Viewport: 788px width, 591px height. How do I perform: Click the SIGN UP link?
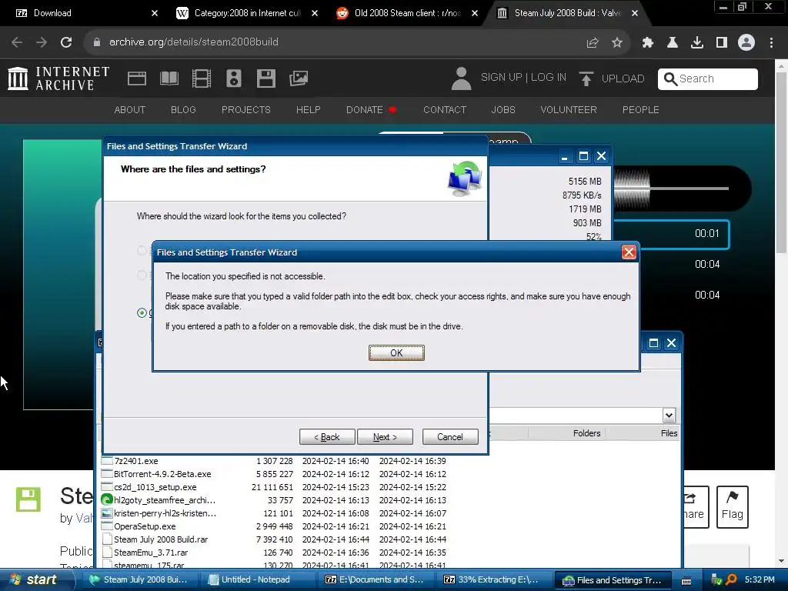pyautogui.click(x=501, y=78)
